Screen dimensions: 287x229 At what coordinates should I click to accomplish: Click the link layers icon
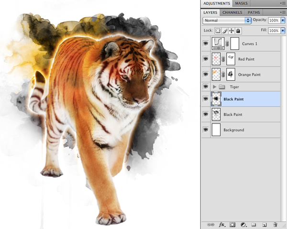[x=210, y=224]
